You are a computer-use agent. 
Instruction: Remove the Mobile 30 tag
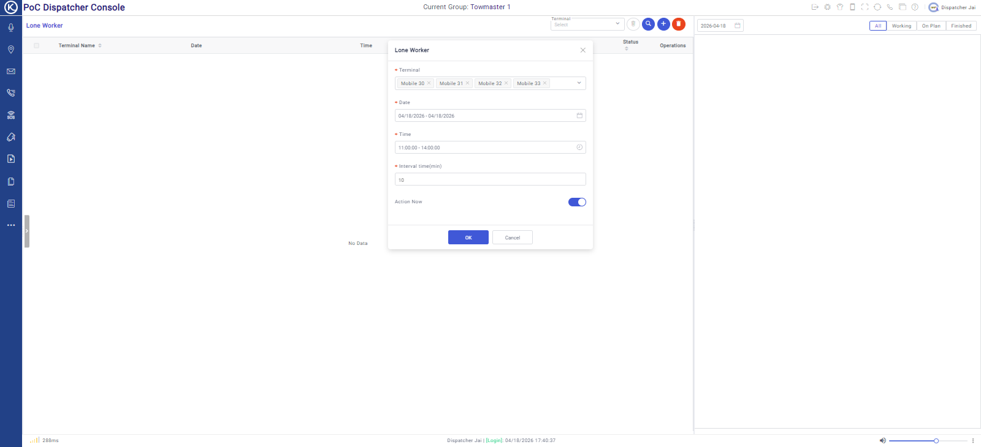click(x=429, y=83)
